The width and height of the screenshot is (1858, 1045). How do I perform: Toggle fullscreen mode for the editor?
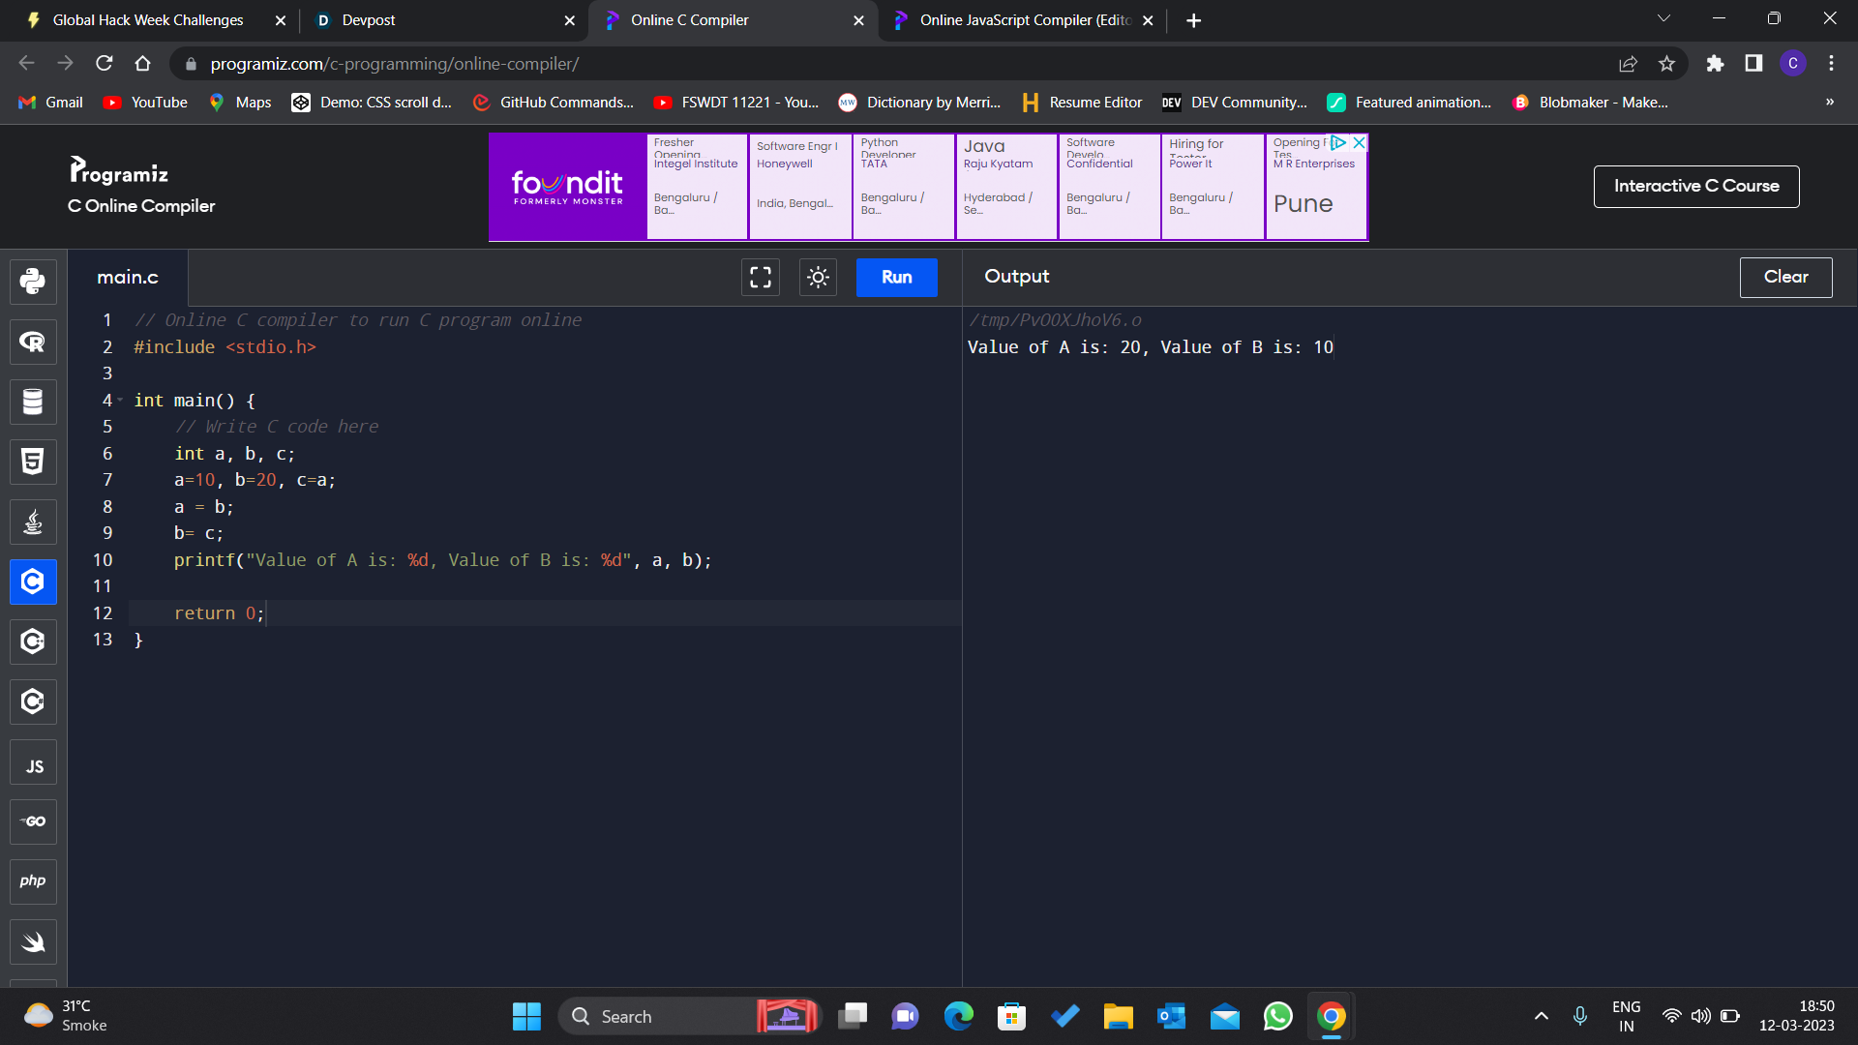[x=761, y=277]
